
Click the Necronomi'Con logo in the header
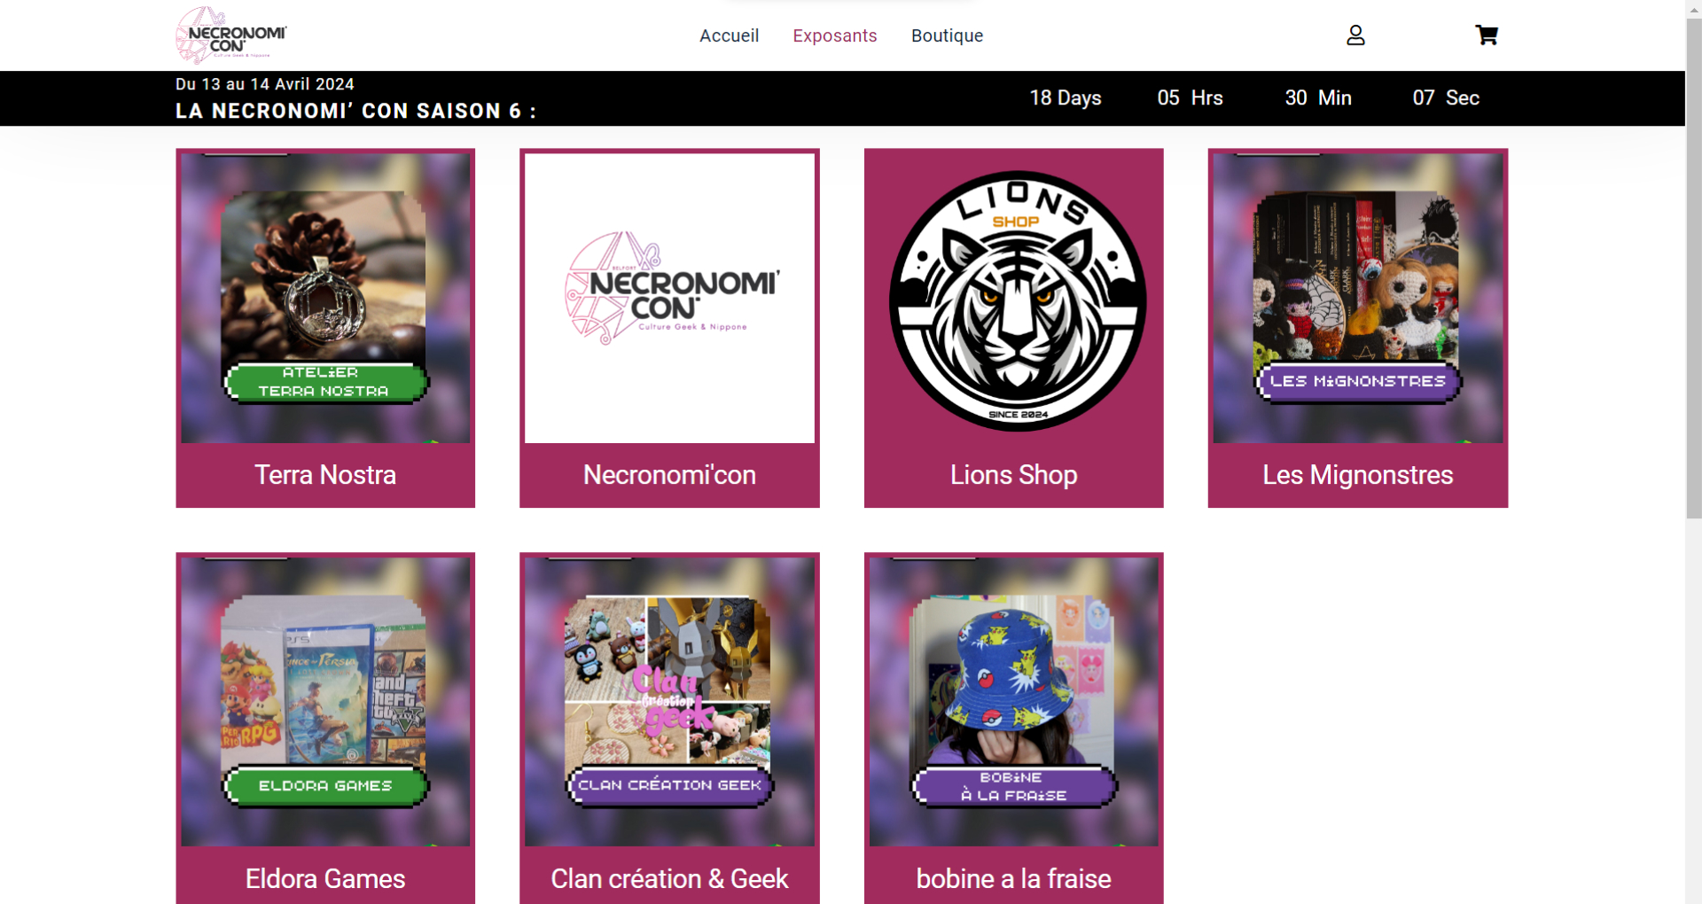tap(231, 35)
